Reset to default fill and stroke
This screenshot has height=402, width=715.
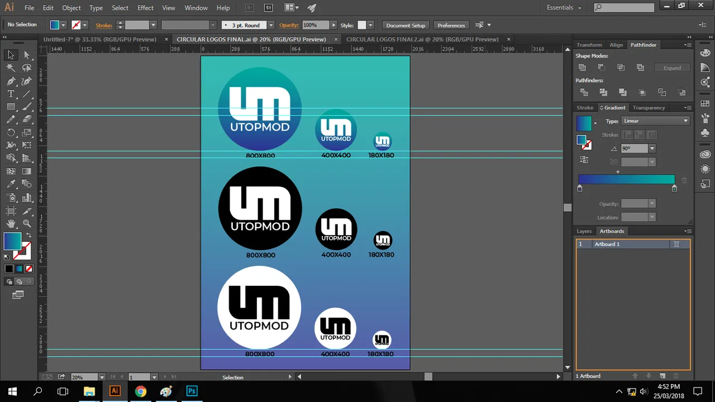pos(7,257)
